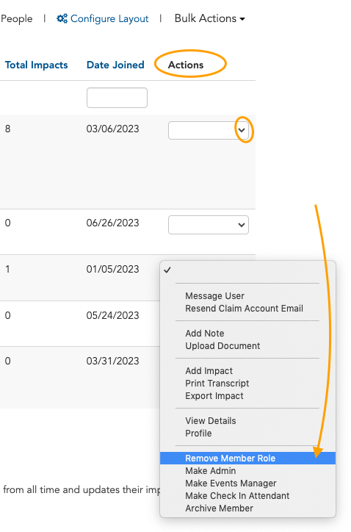The height and width of the screenshot is (532, 351).
Task: Choose Print Transcript option
Action: point(217,384)
